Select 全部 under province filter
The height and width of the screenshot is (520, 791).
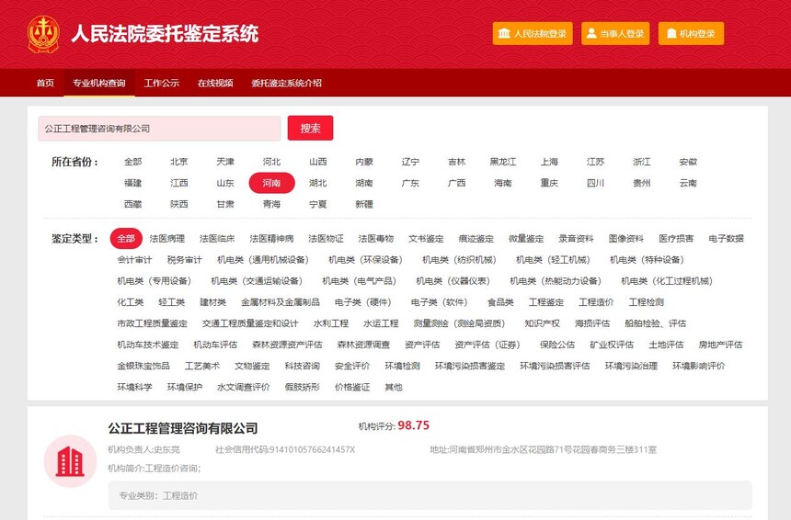(x=133, y=162)
